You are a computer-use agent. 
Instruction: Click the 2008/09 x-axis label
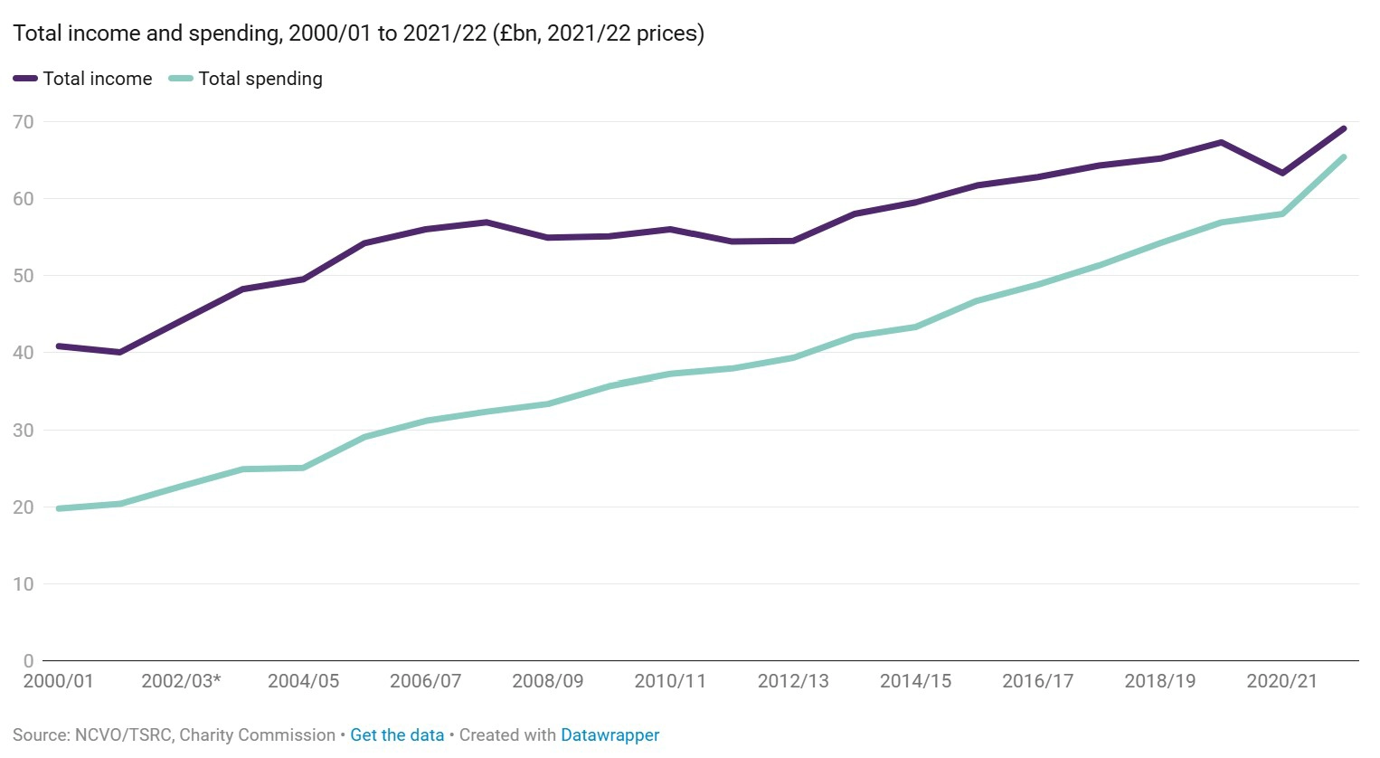click(548, 681)
